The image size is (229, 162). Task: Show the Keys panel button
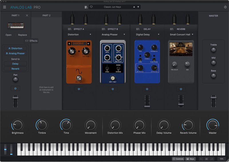point(190,159)
